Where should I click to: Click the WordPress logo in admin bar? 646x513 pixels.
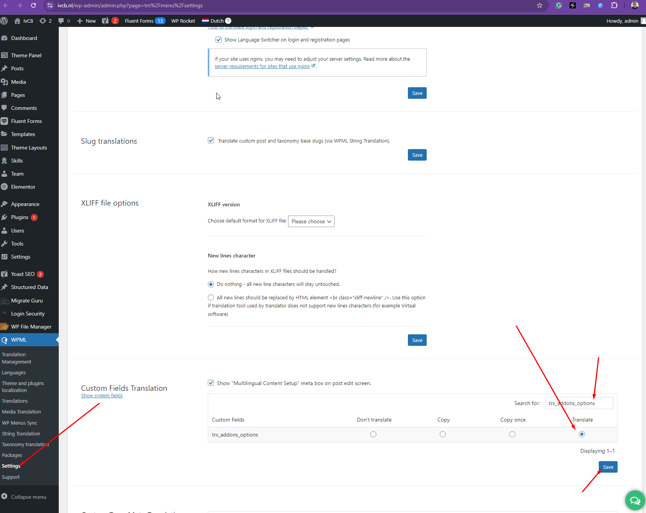(x=4, y=21)
